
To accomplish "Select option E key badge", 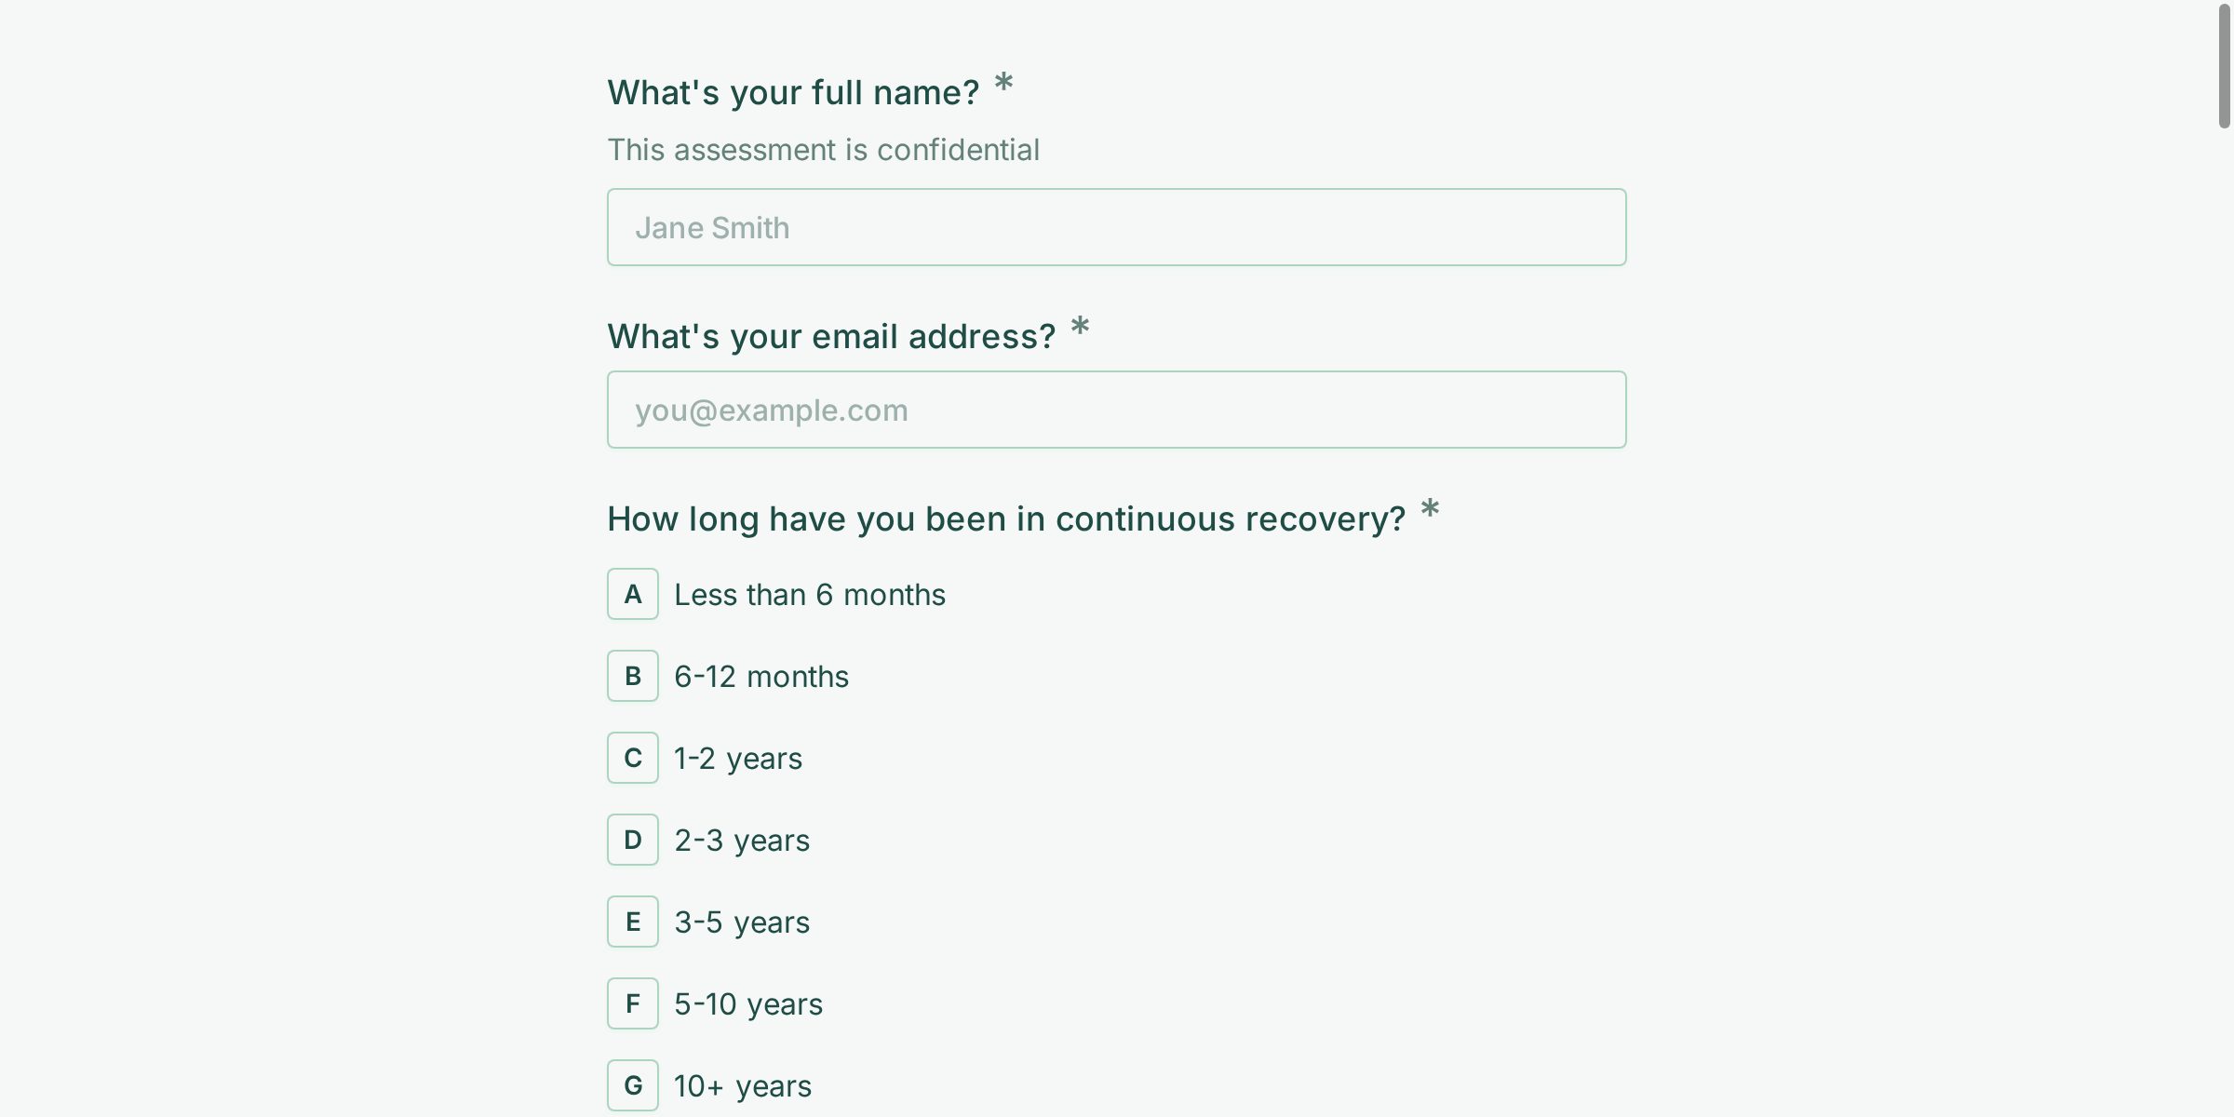I will click(633, 922).
